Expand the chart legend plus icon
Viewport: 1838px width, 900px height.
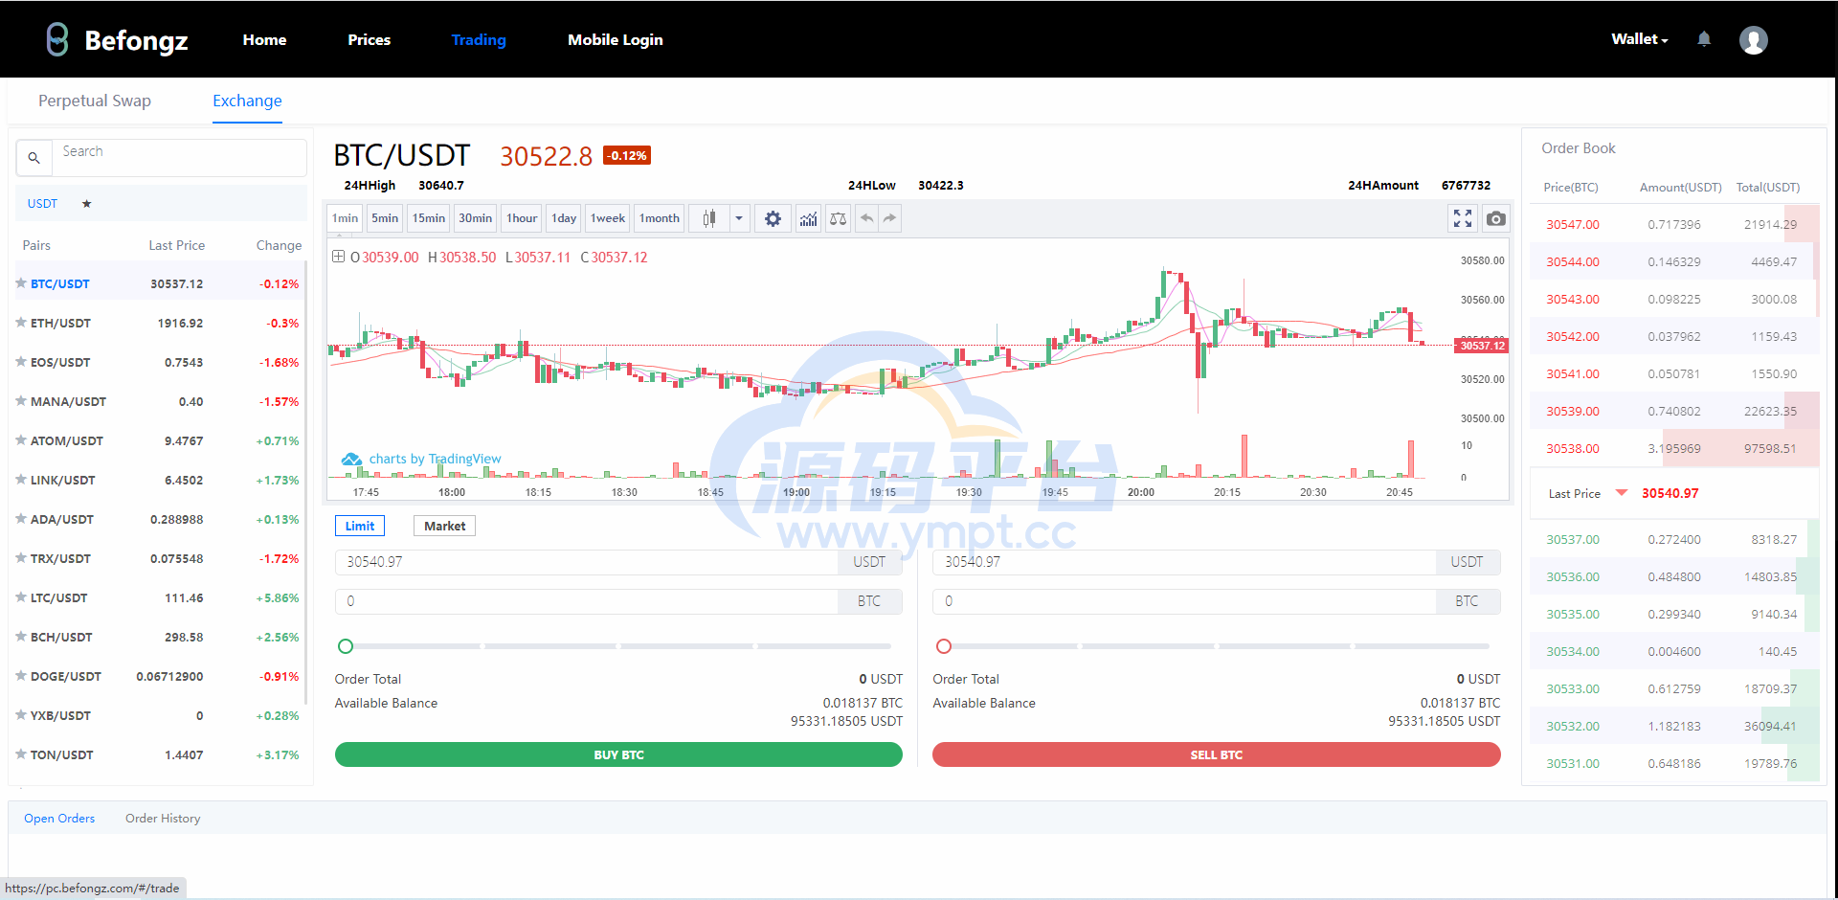coord(338,257)
